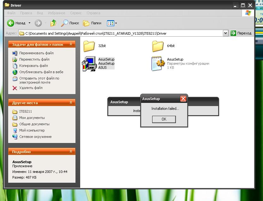Click OK in the Installation failed dialog
The image size is (263, 201).
164,119
